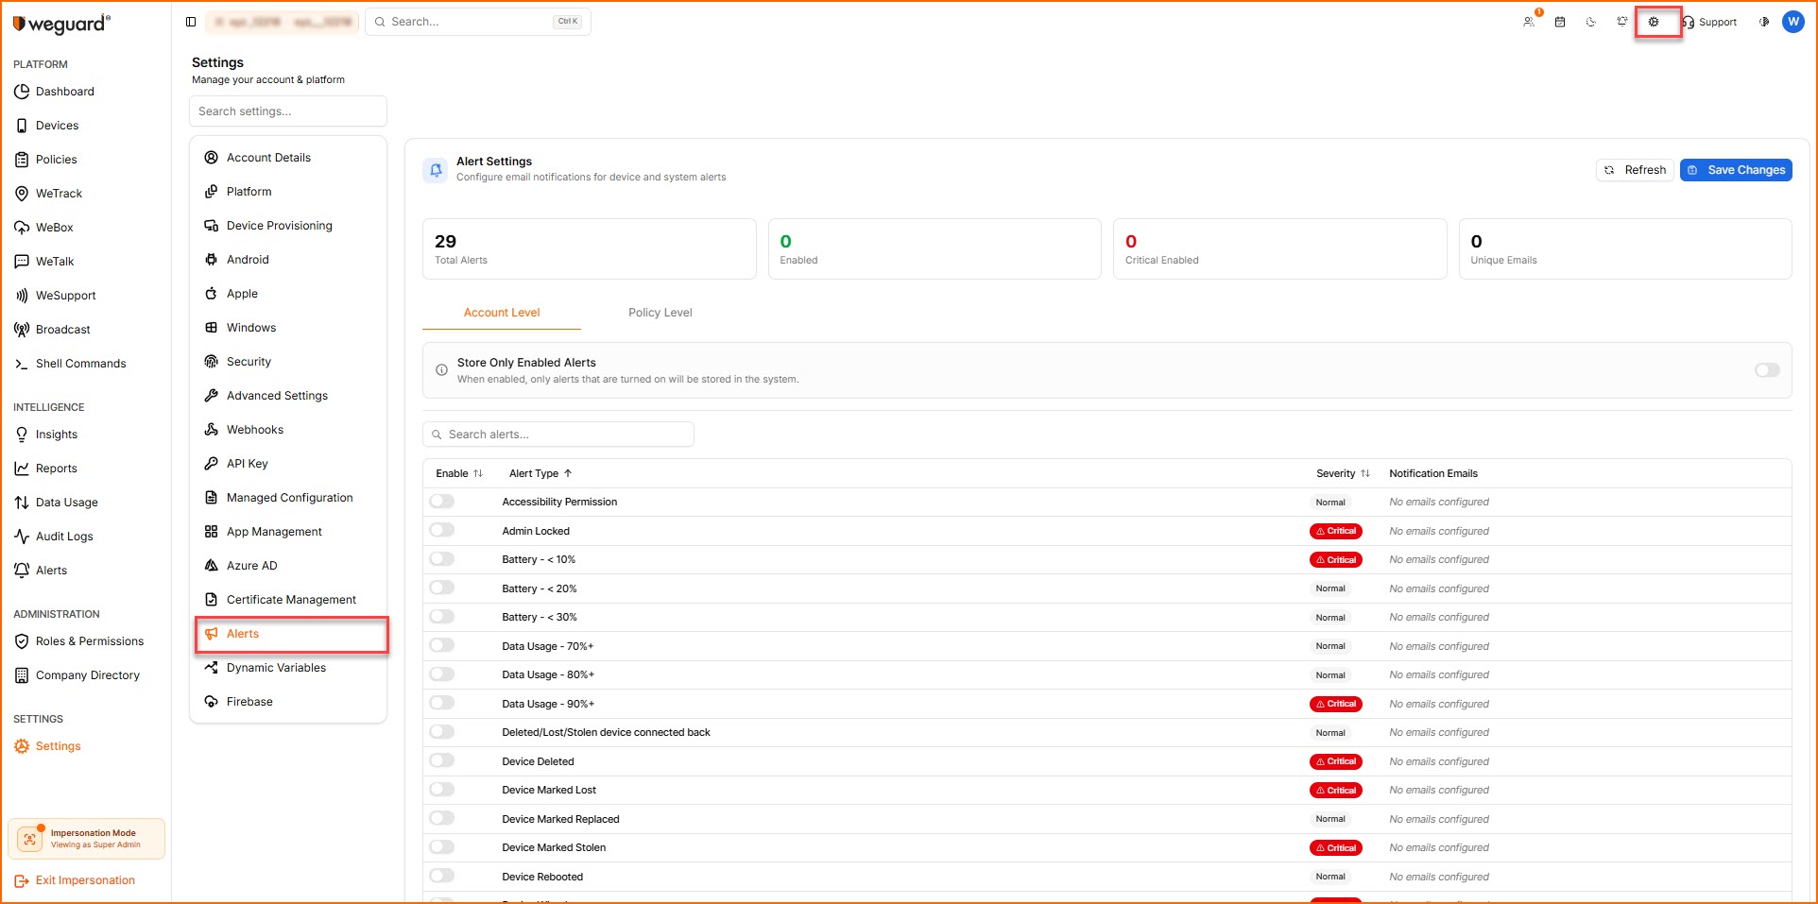Open the calendar icon in the top bar

tap(1560, 22)
